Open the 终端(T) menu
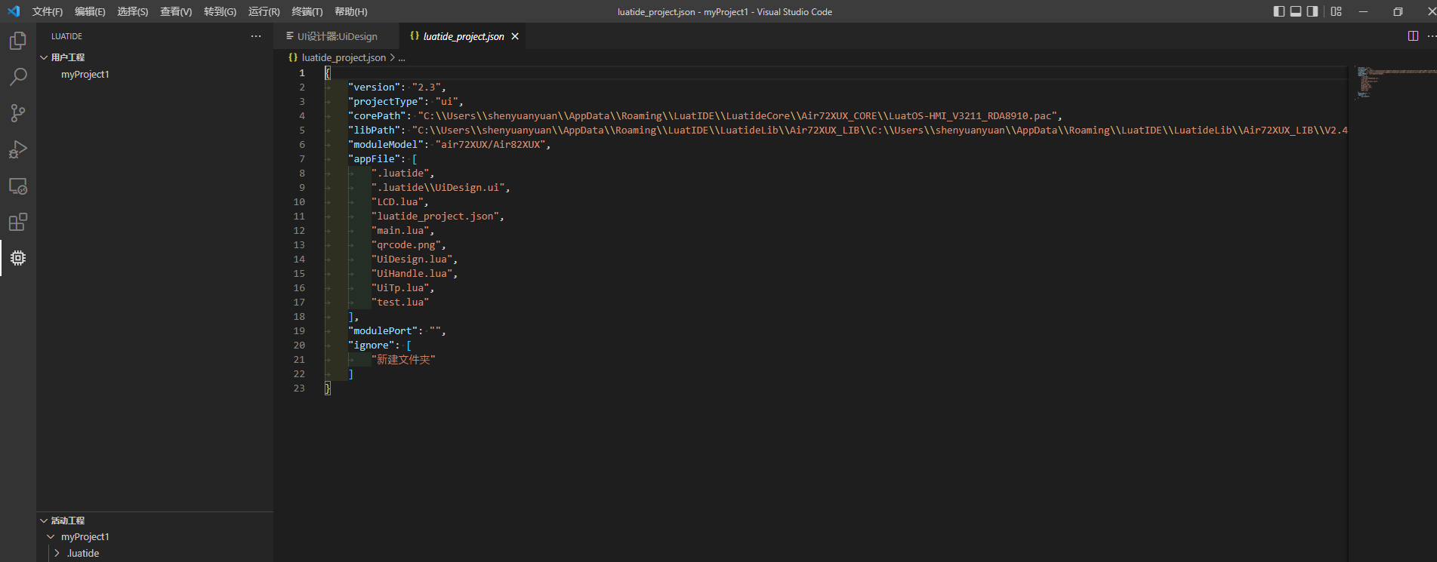 (x=307, y=11)
